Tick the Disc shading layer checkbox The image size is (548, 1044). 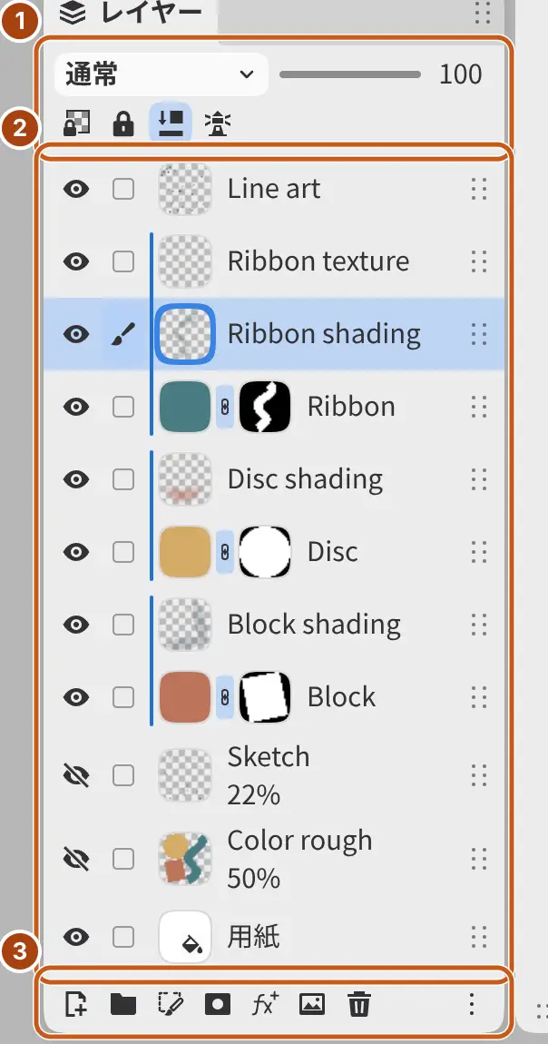[123, 478]
